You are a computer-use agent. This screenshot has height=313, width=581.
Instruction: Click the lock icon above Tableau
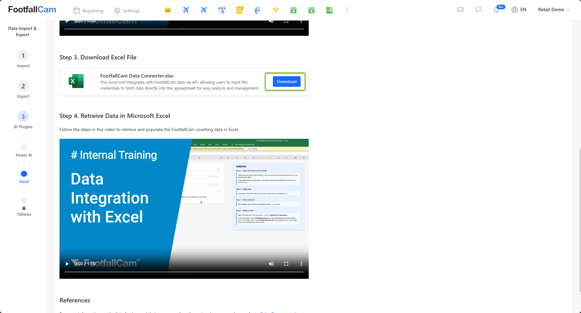24,208
